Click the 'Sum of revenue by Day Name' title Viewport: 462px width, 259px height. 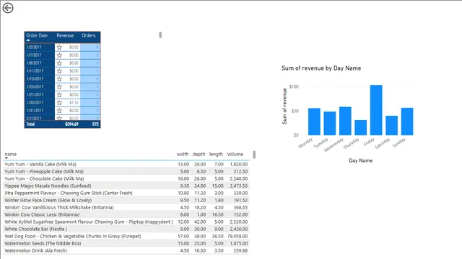coord(321,68)
